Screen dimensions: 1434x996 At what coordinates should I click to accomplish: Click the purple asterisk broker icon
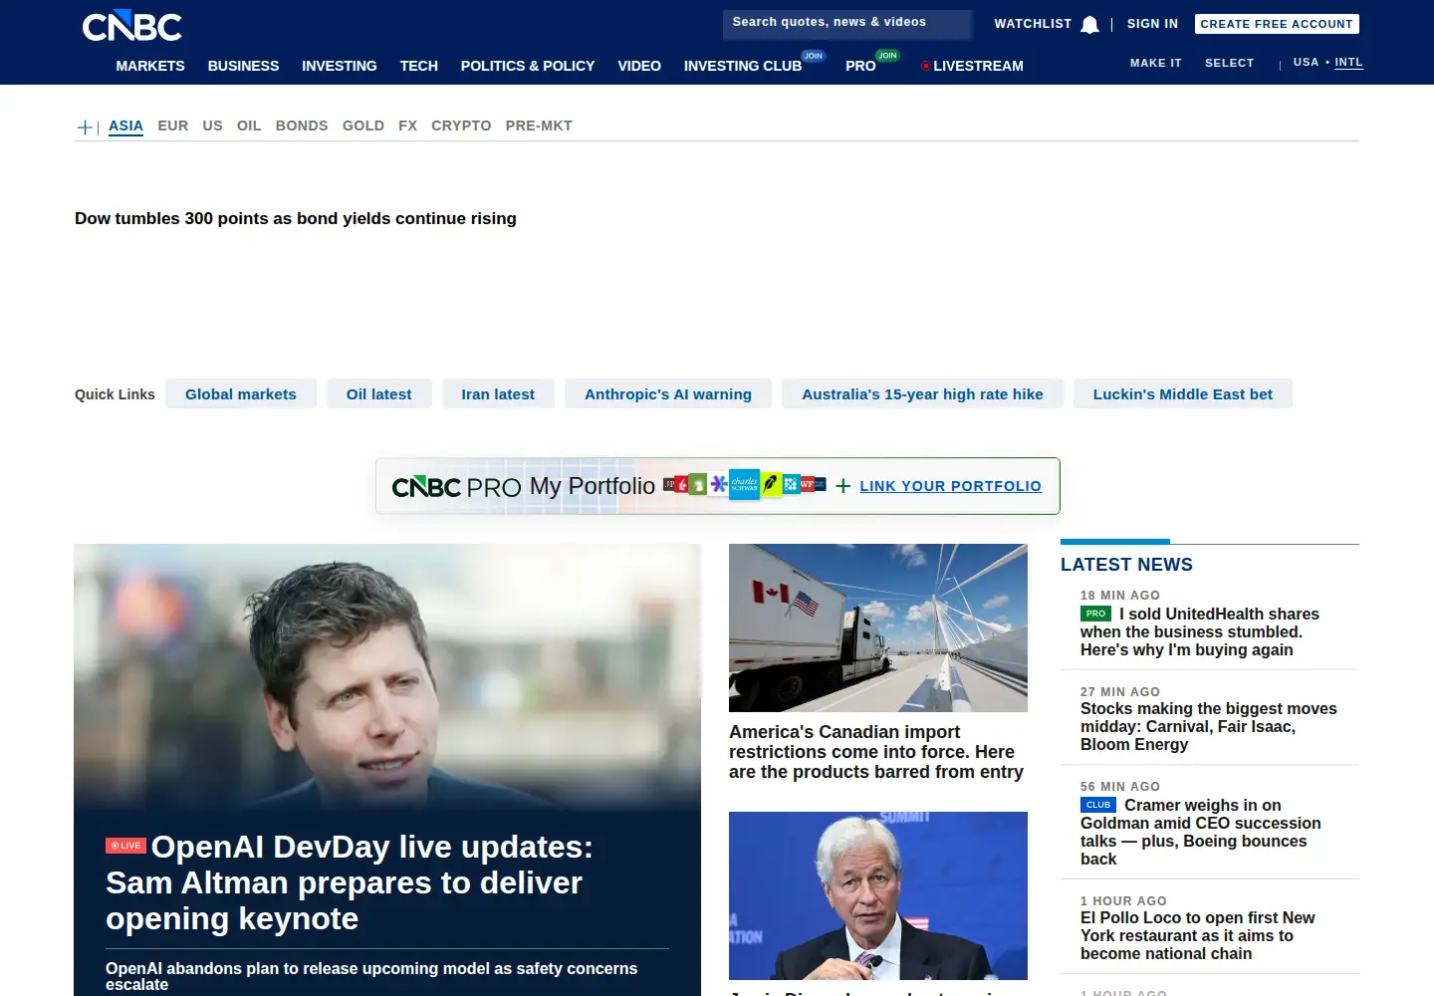tap(718, 484)
